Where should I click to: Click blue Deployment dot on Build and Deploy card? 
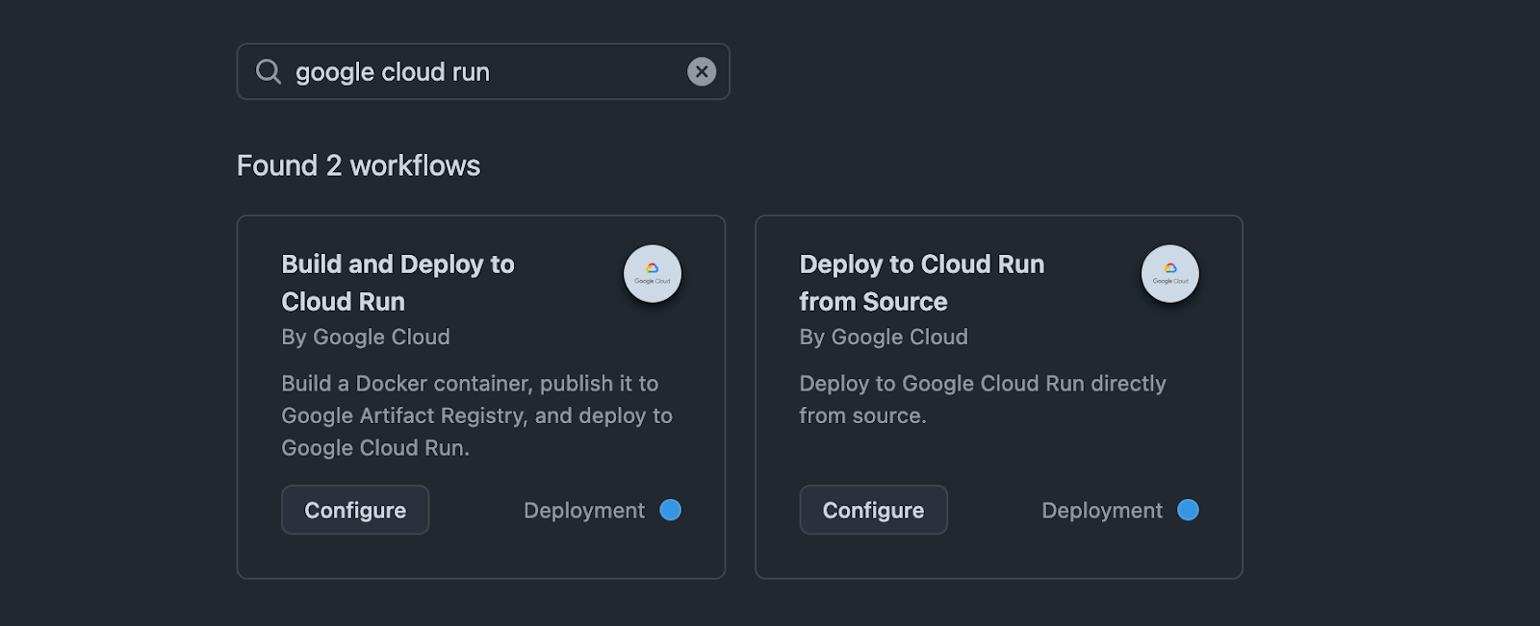671,510
